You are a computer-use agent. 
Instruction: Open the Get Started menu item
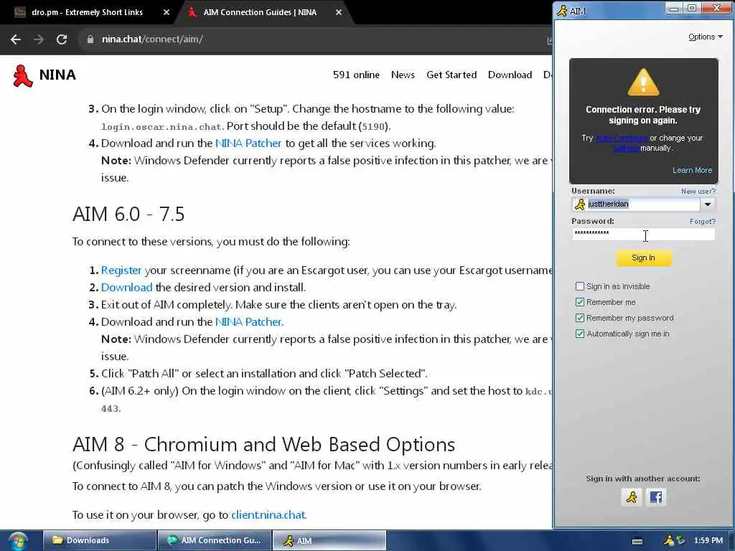[x=451, y=75]
